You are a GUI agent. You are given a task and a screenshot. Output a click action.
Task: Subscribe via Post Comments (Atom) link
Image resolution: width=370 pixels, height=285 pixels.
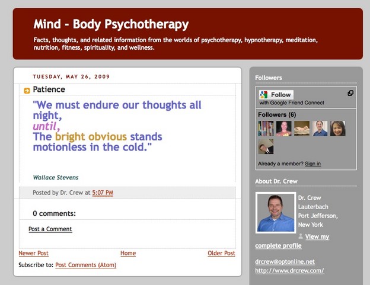(x=86, y=265)
